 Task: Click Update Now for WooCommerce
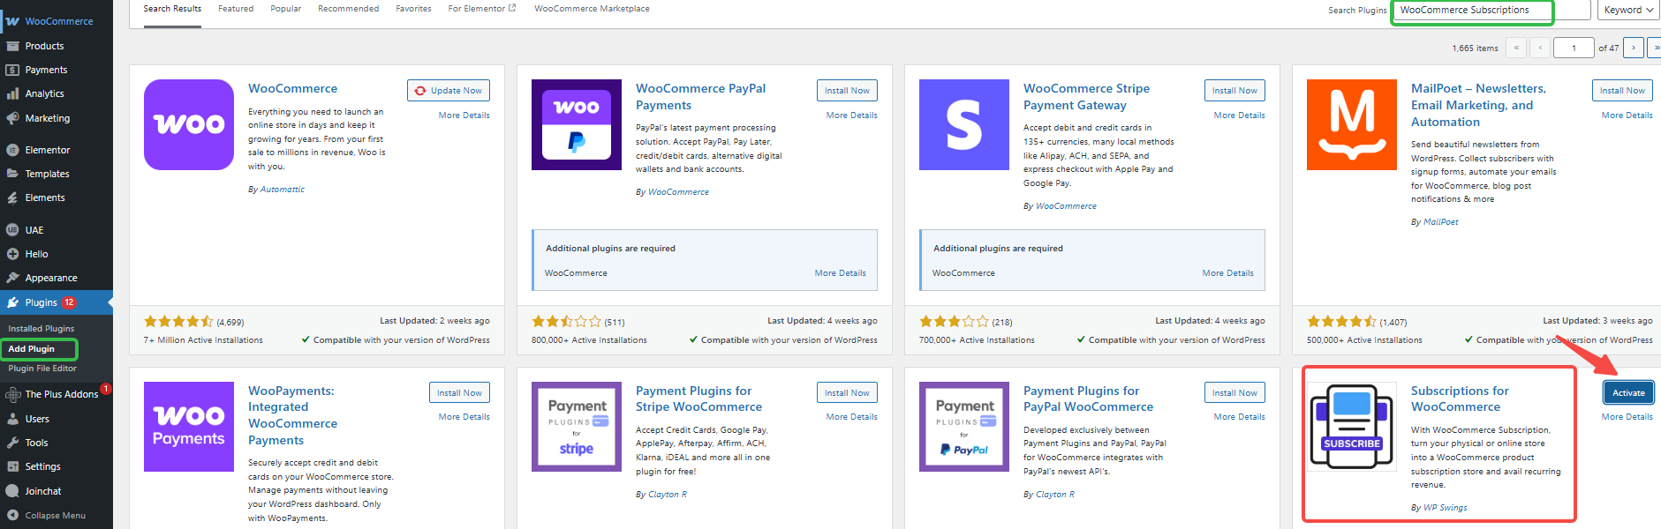(449, 90)
